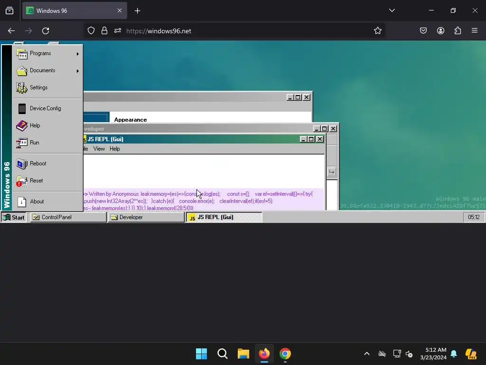The image size is (486, 365).
Task: Switch to Control Panel taskbar button
Action: (68, 217)
